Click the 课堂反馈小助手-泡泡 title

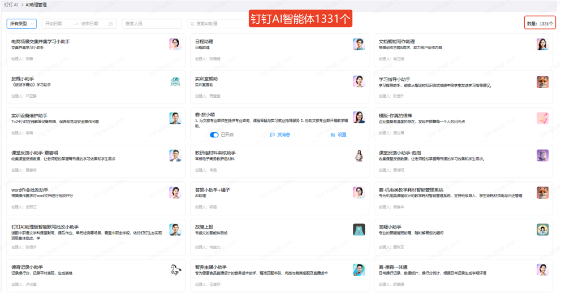[x=400, y=153]
